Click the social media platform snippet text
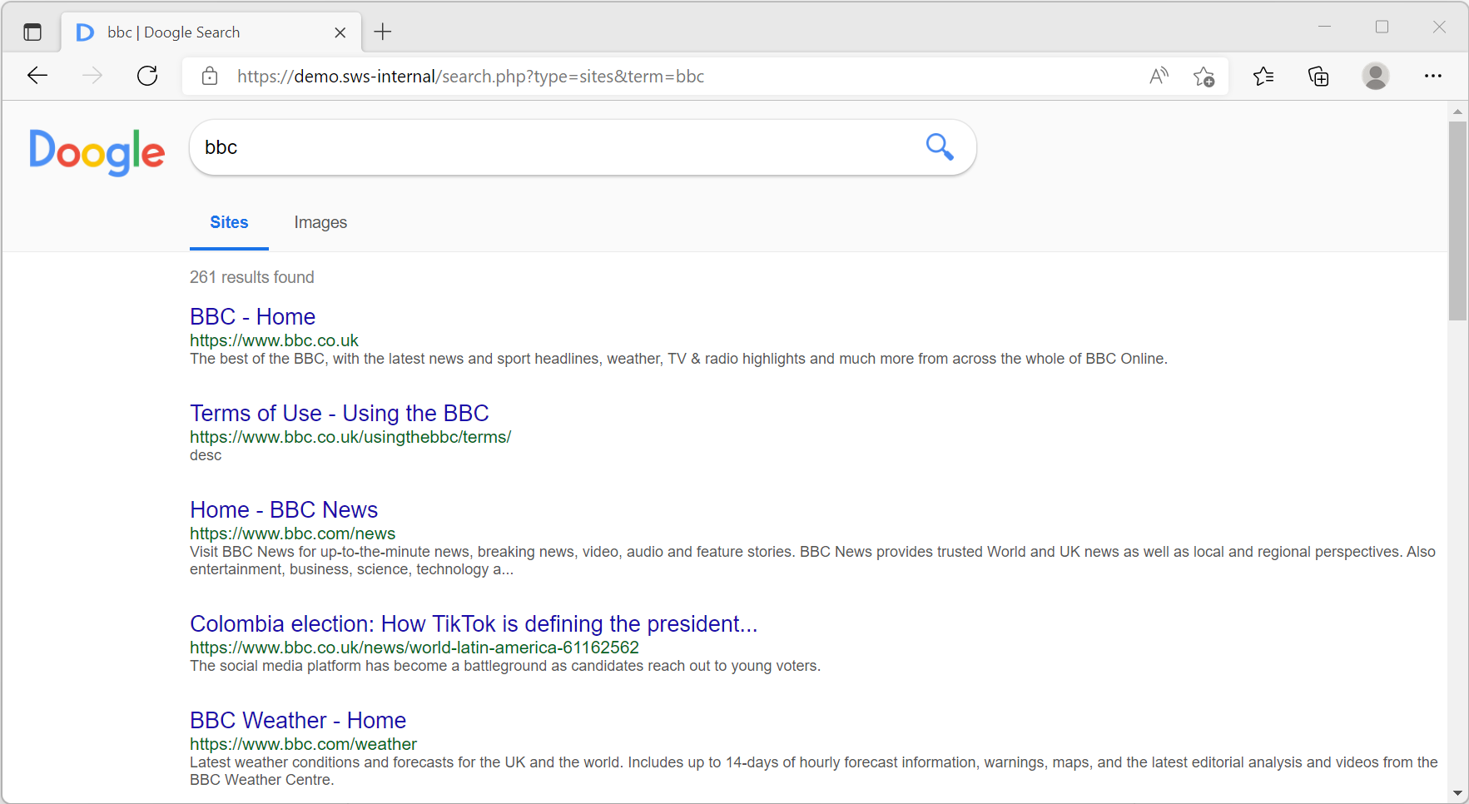 pos(505,666)
